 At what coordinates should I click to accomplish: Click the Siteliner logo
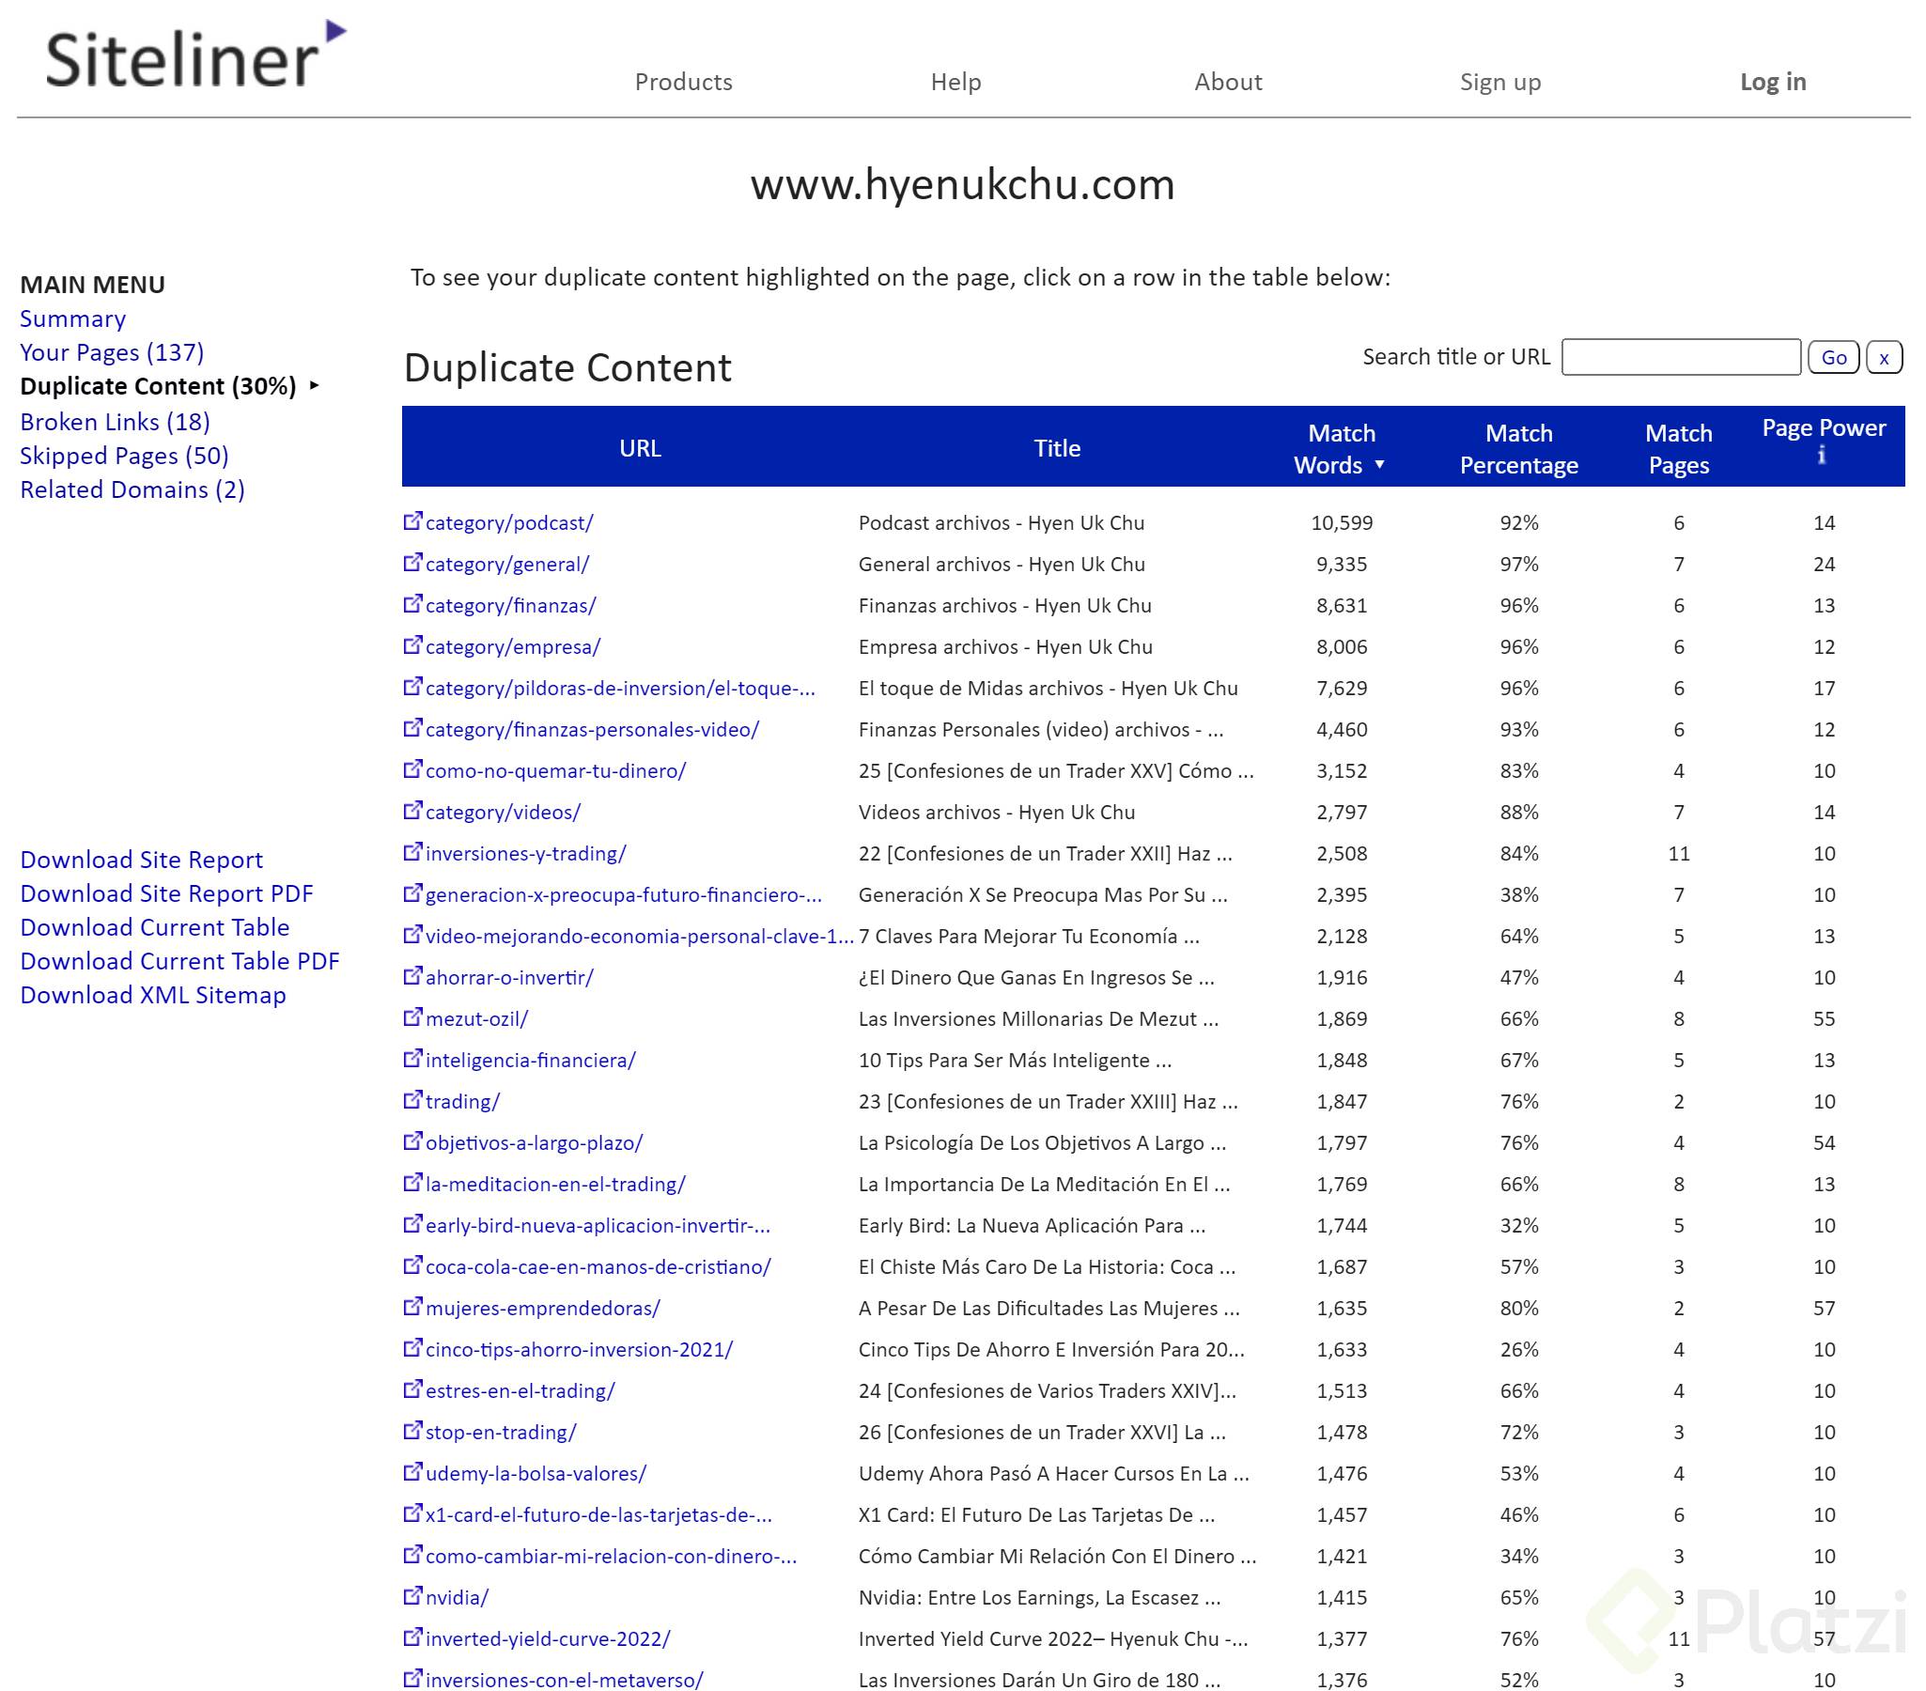196,54
